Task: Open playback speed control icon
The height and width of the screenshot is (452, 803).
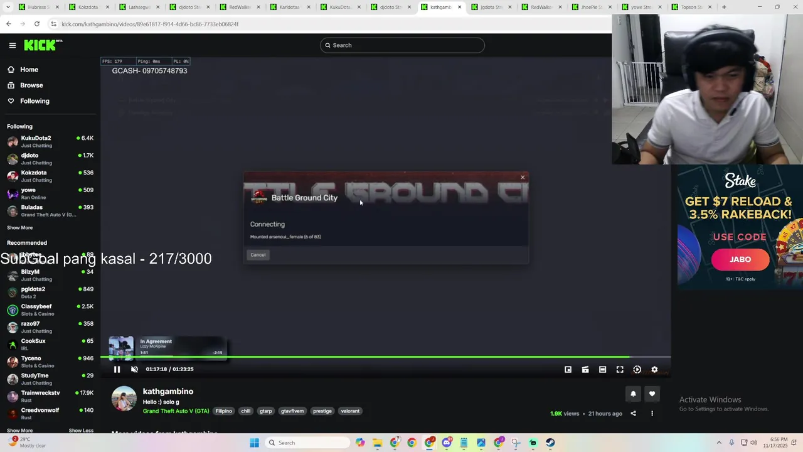Action: [637, 370]
